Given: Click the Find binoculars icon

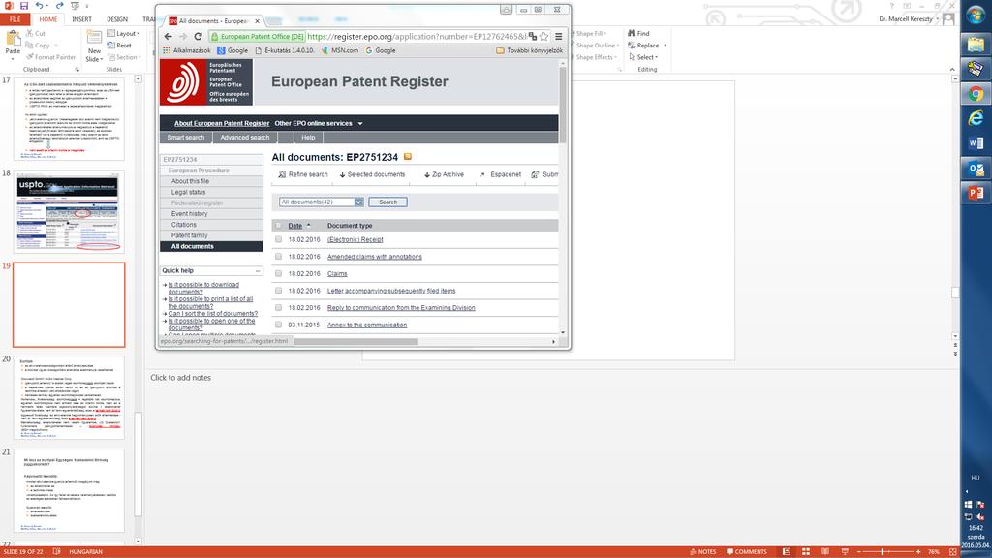Looking at the screenshot, I should 632,33.
